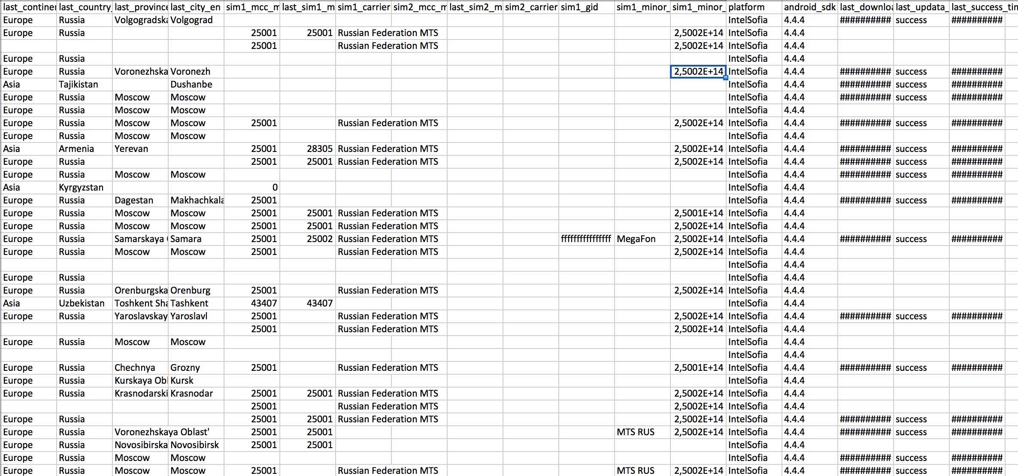Click the Krasnodar city cell

196,394
